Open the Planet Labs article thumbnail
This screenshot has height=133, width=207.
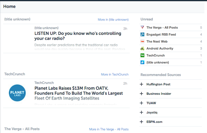click(x=17, y=93)
